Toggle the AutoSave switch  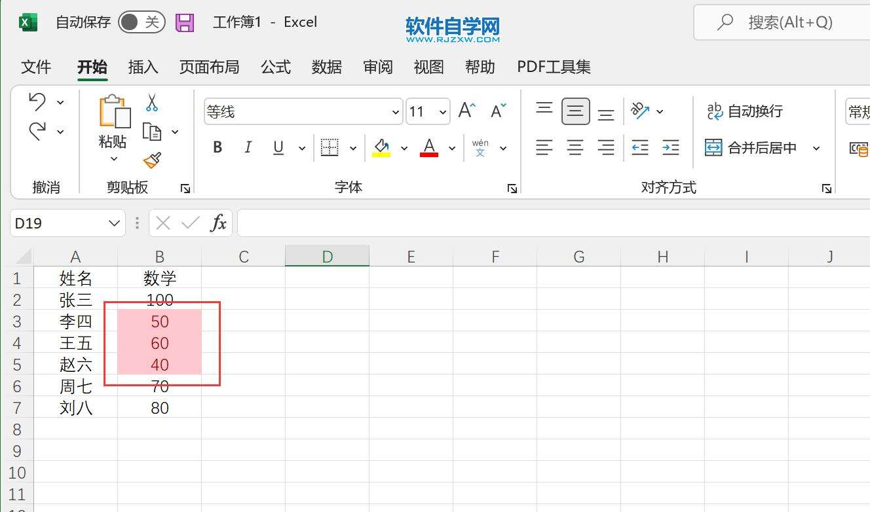(x=142, y=23)
